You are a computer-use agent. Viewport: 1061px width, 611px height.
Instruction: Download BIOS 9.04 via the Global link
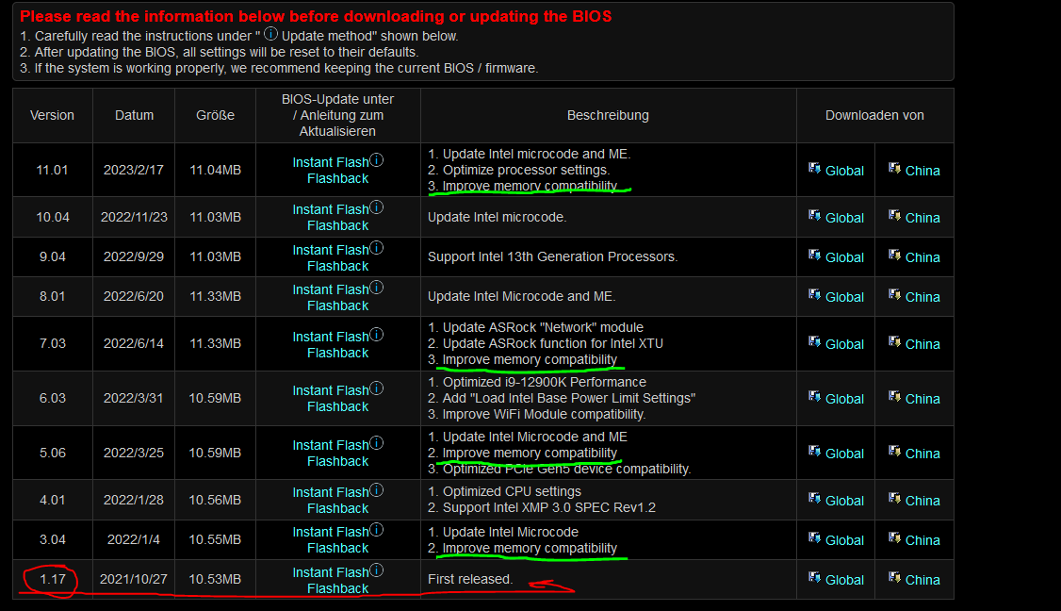pyautogui.click(x=844, y=258)
